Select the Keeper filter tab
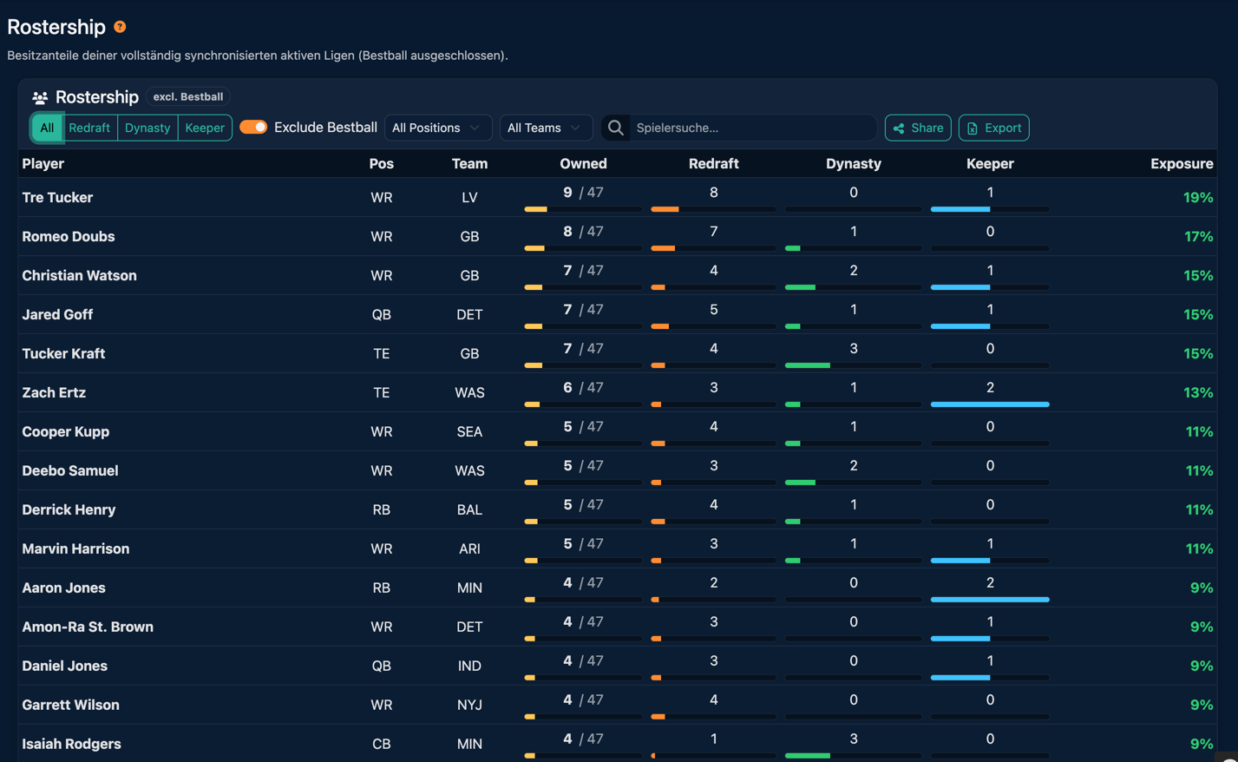This screenshot has height=762, width=1238. pos(205,128)
